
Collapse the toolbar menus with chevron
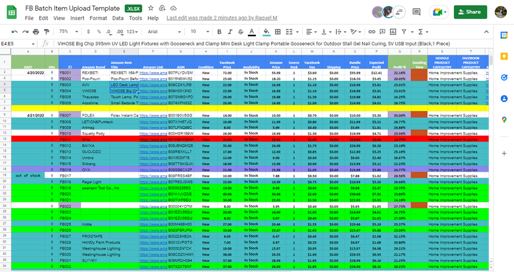tap(486, 32)
